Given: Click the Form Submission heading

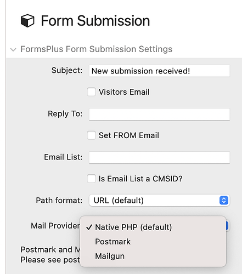Looking at the screenshot, I should click(95, 21).
